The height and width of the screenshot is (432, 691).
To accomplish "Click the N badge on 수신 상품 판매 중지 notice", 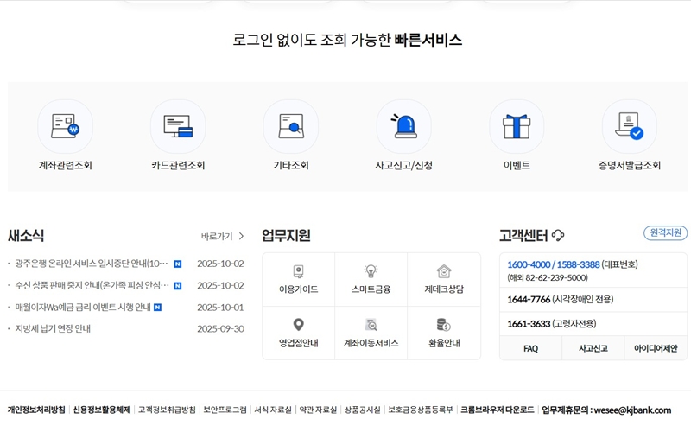I will [178, 286].
